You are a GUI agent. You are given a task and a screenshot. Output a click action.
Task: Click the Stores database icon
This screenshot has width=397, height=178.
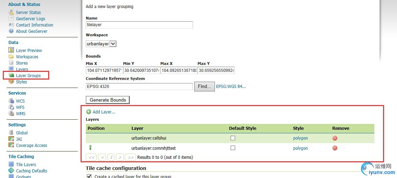[11, 63]
